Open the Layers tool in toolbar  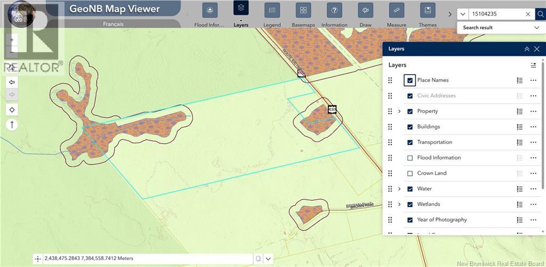click(x=241, y=7)
